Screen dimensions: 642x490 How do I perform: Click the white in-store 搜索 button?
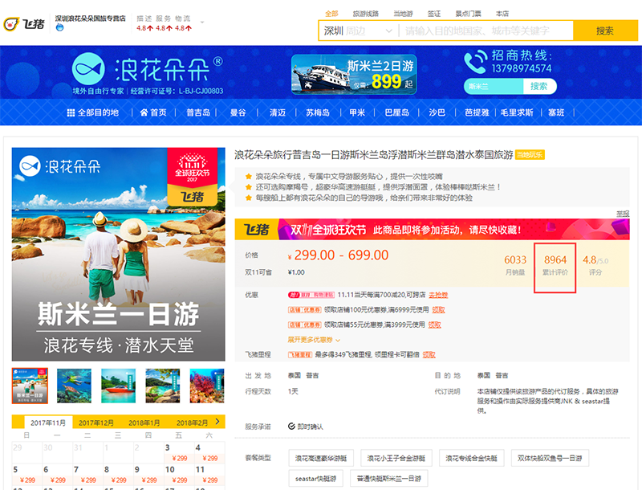pyautogui.click(x=539, y=86)
